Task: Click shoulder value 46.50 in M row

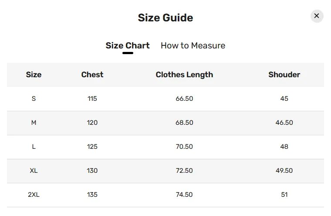Action: click(x=284, y=123)
